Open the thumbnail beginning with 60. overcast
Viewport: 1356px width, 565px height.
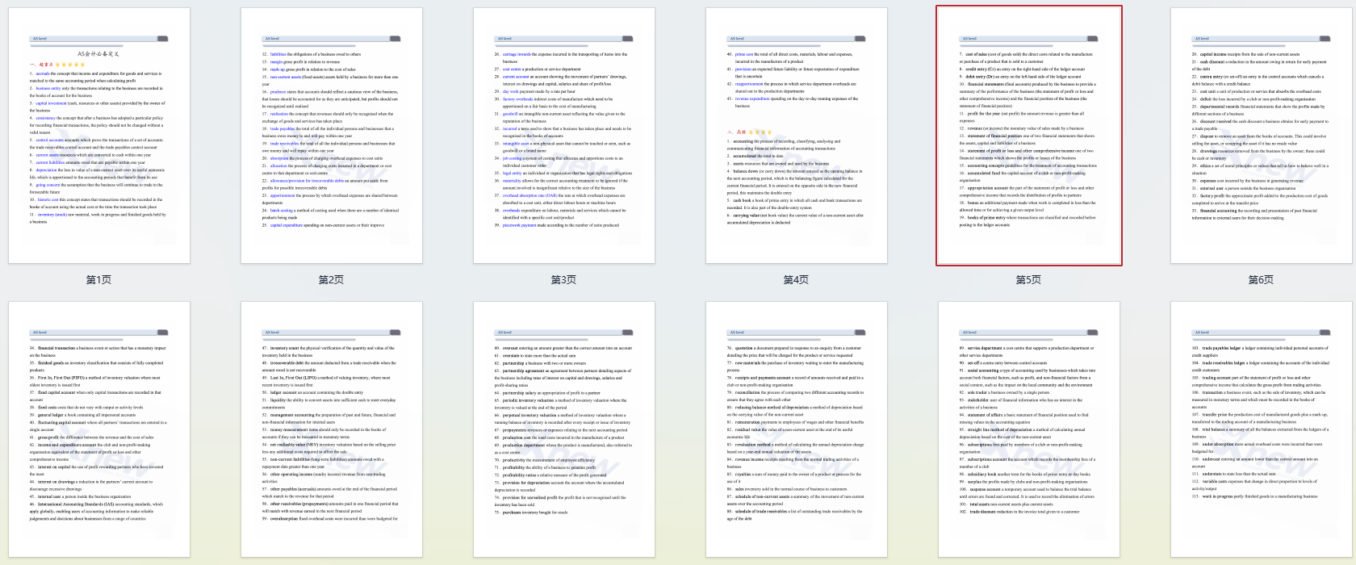tap(564, 429)
